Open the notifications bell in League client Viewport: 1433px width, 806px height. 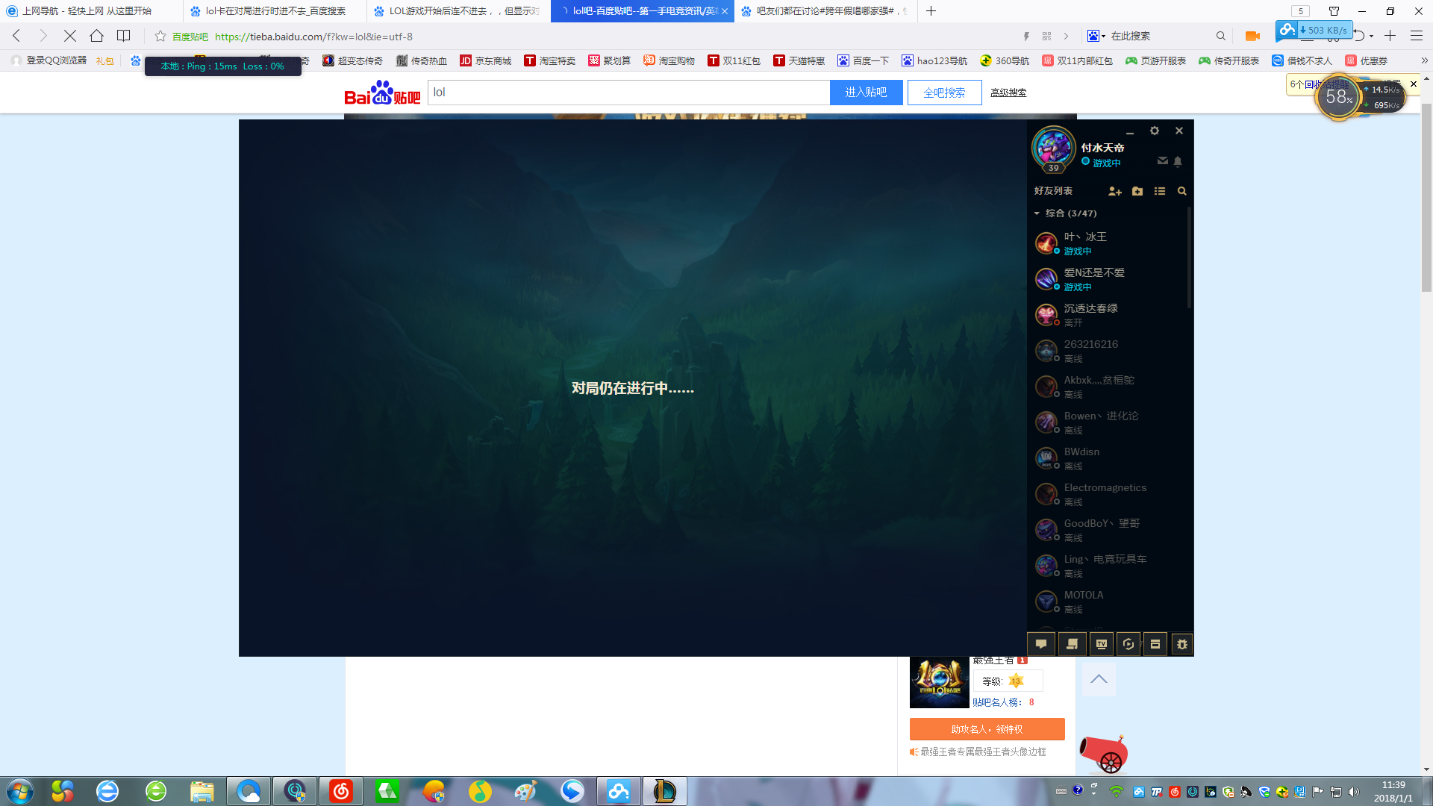(x=1178, y=161)
